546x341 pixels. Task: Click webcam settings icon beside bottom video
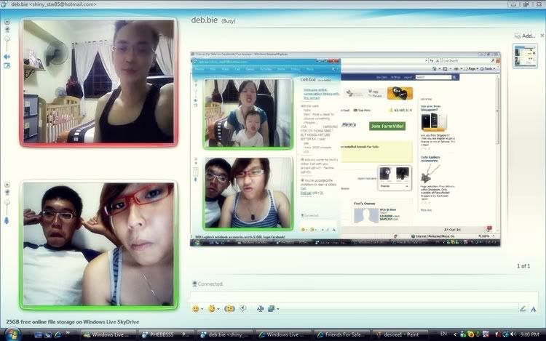point(7,192)
